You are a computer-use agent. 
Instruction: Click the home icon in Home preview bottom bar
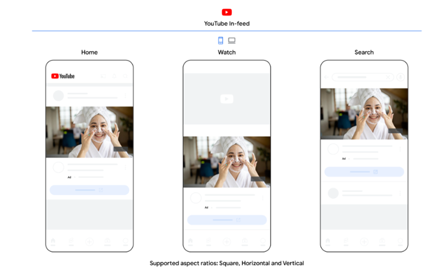[53, 241]
